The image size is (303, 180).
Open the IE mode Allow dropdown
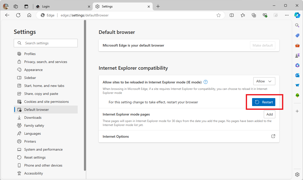coord(264,81)
